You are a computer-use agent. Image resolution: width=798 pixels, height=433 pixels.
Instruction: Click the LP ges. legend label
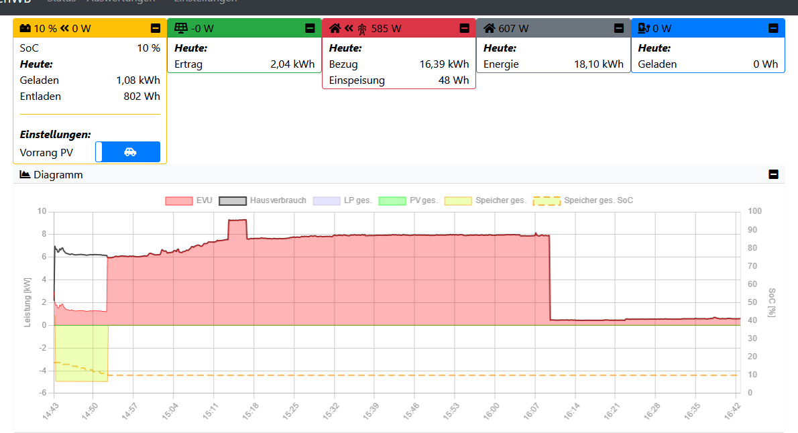357,200
